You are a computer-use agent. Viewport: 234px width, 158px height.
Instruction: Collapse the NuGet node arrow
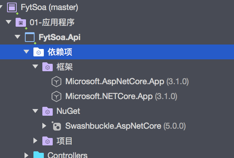click(x=35, y=111)
